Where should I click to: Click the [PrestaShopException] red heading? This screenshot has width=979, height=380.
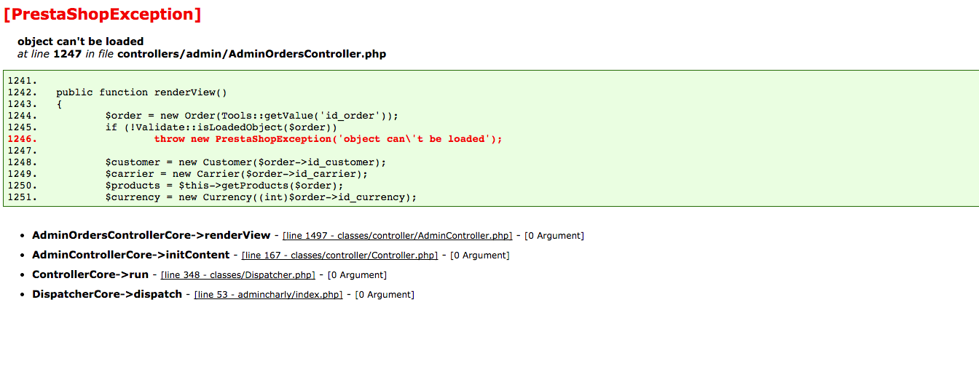tap(102, 14)
